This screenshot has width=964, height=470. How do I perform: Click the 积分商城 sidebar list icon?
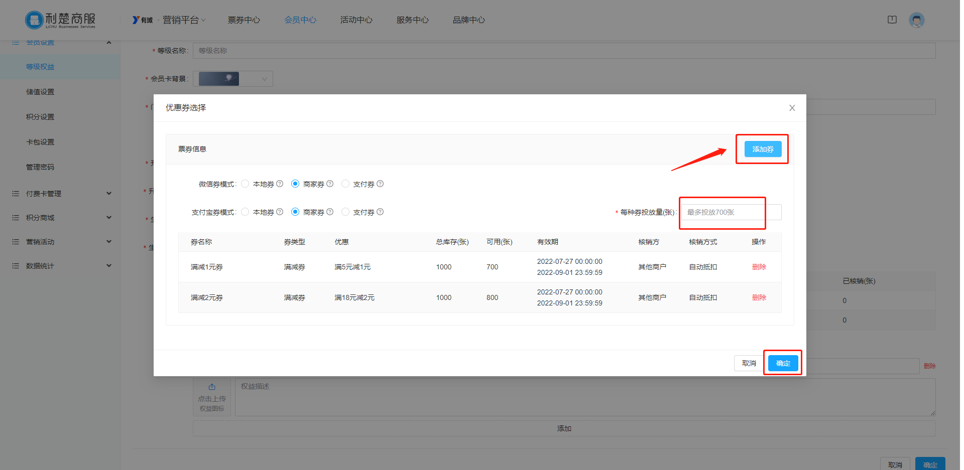[16, 218]
